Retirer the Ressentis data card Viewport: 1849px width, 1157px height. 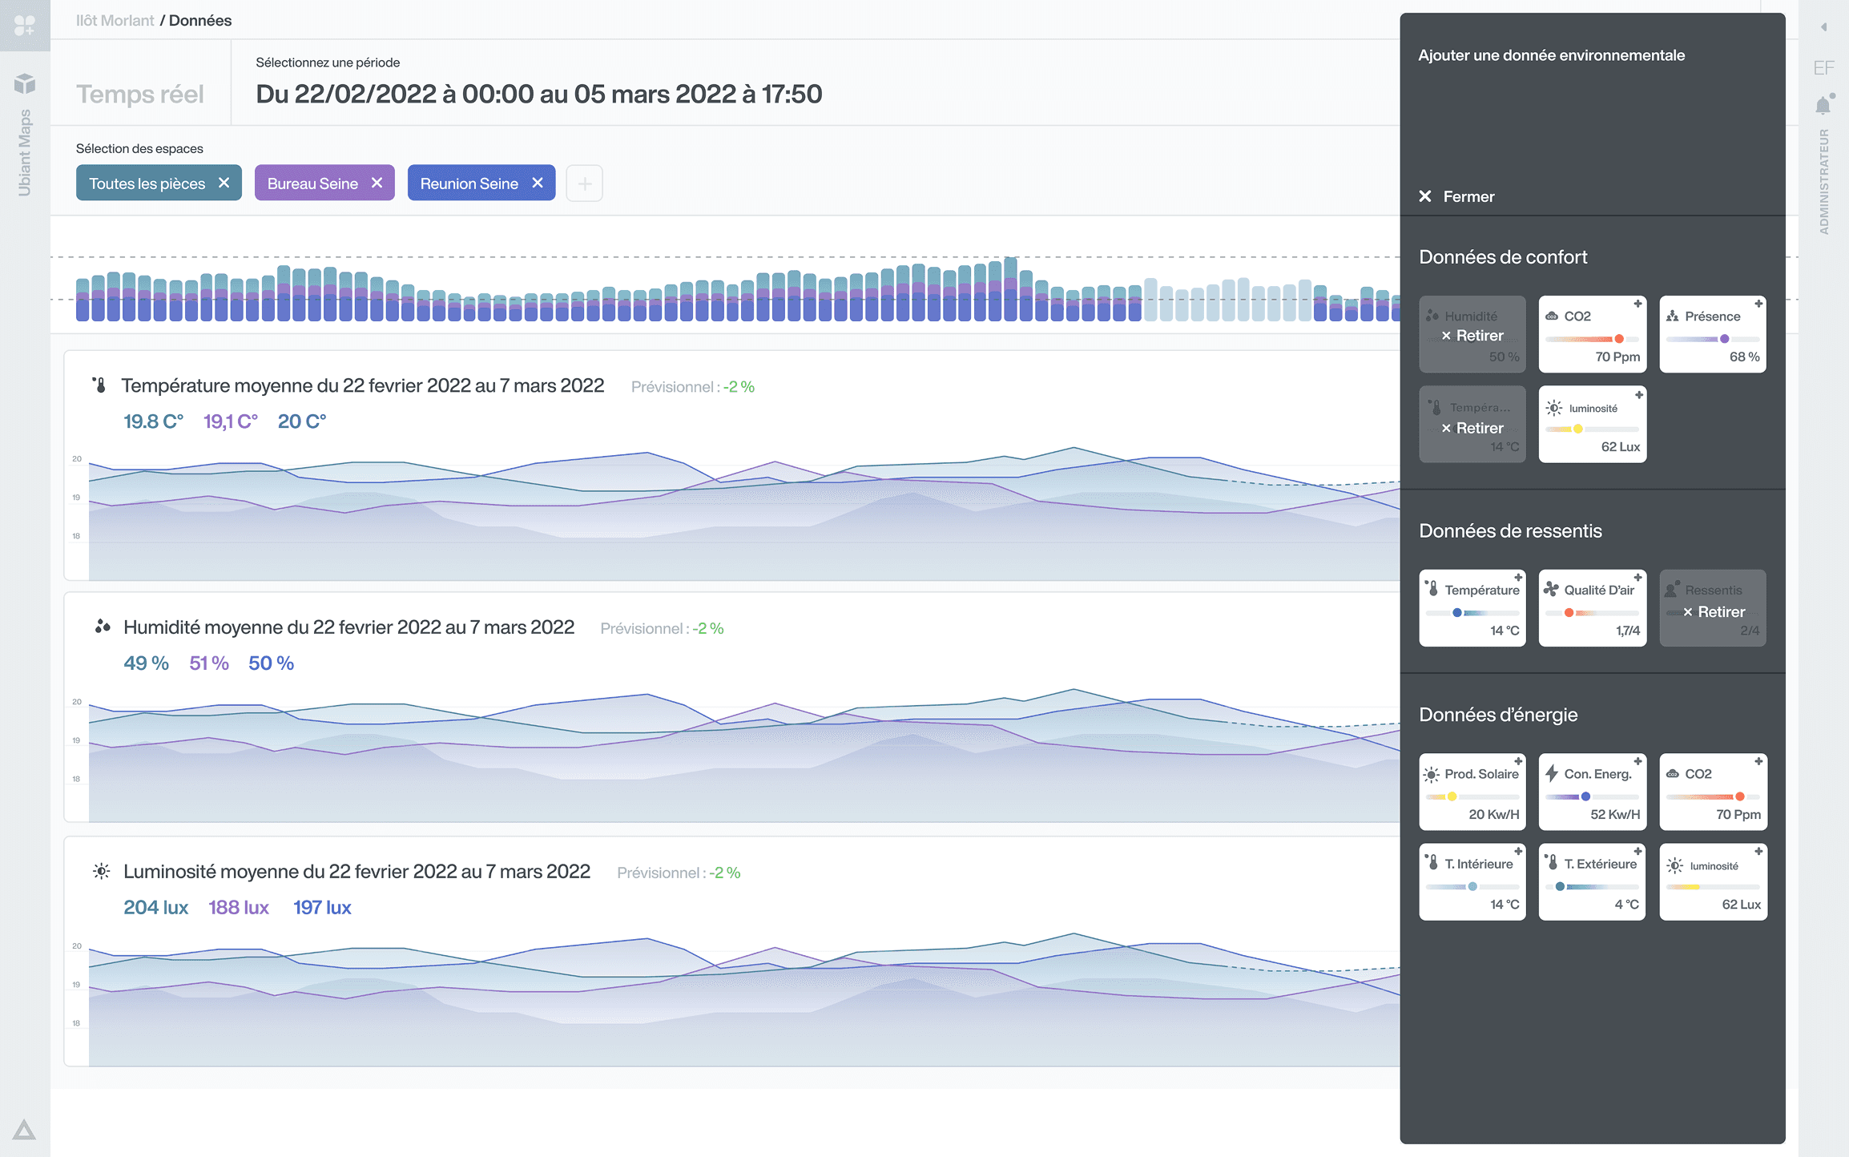(1714, 612)
